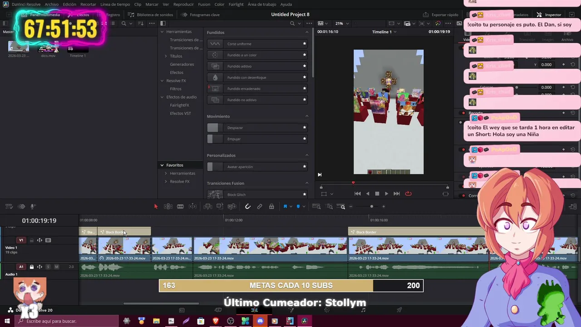Disable the Video 1 track filmstrip icon
The image size is (581, 327).
48,240
